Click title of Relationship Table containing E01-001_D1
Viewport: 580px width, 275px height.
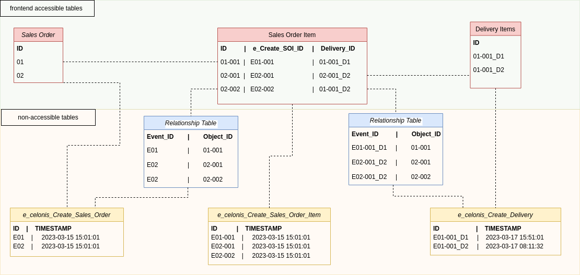pyautogui.click(x=396, y=121)
